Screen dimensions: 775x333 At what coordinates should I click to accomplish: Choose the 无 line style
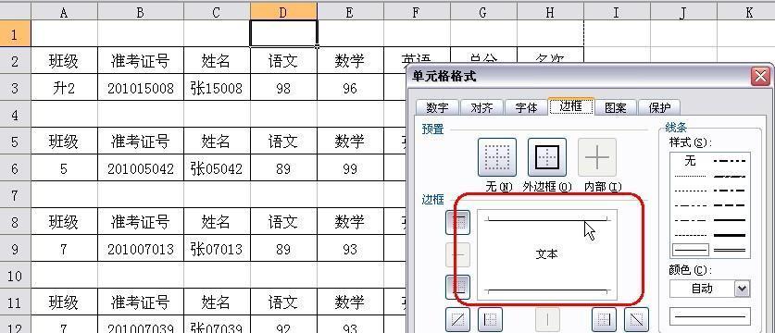(691, 161)
